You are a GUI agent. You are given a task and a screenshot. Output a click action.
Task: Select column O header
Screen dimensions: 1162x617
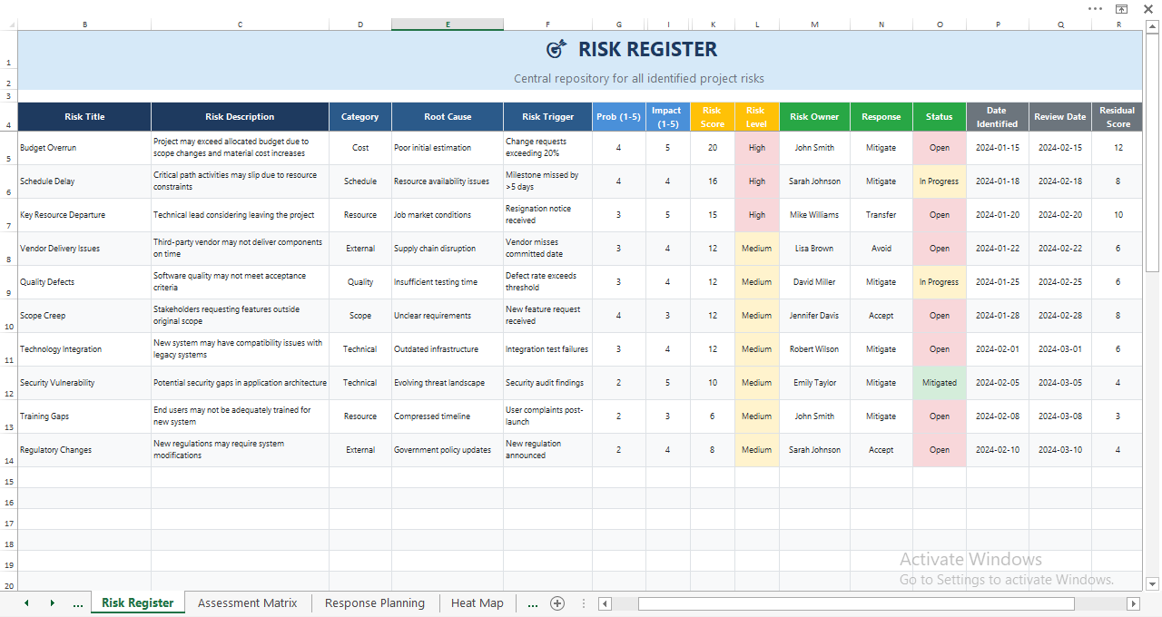tap(940, 24)
